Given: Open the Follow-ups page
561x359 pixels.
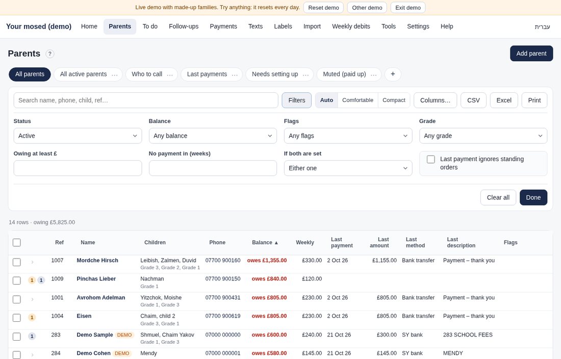Looking at the screenshot, I should coord(184,27).
